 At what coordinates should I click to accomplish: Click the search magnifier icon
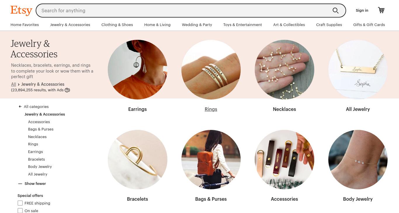click(x=336, y=11)
